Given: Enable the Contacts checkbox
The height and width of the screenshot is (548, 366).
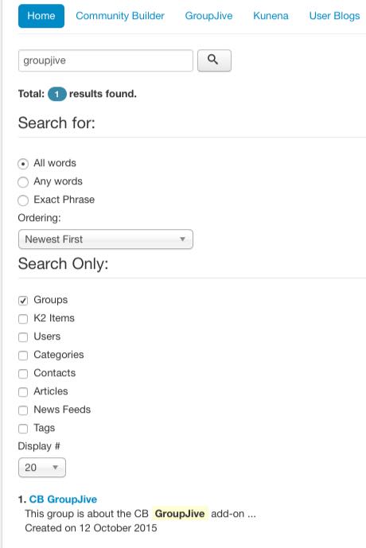Looking at the screenshot, I should point(23,373).
